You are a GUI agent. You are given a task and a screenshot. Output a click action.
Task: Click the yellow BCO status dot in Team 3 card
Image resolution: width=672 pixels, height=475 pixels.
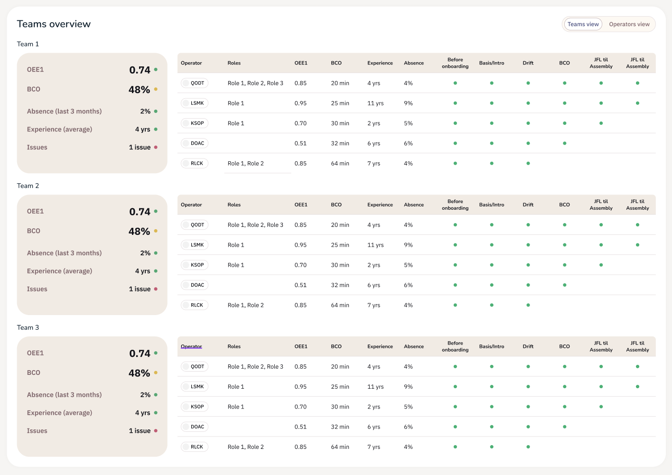tap(156, 373)
